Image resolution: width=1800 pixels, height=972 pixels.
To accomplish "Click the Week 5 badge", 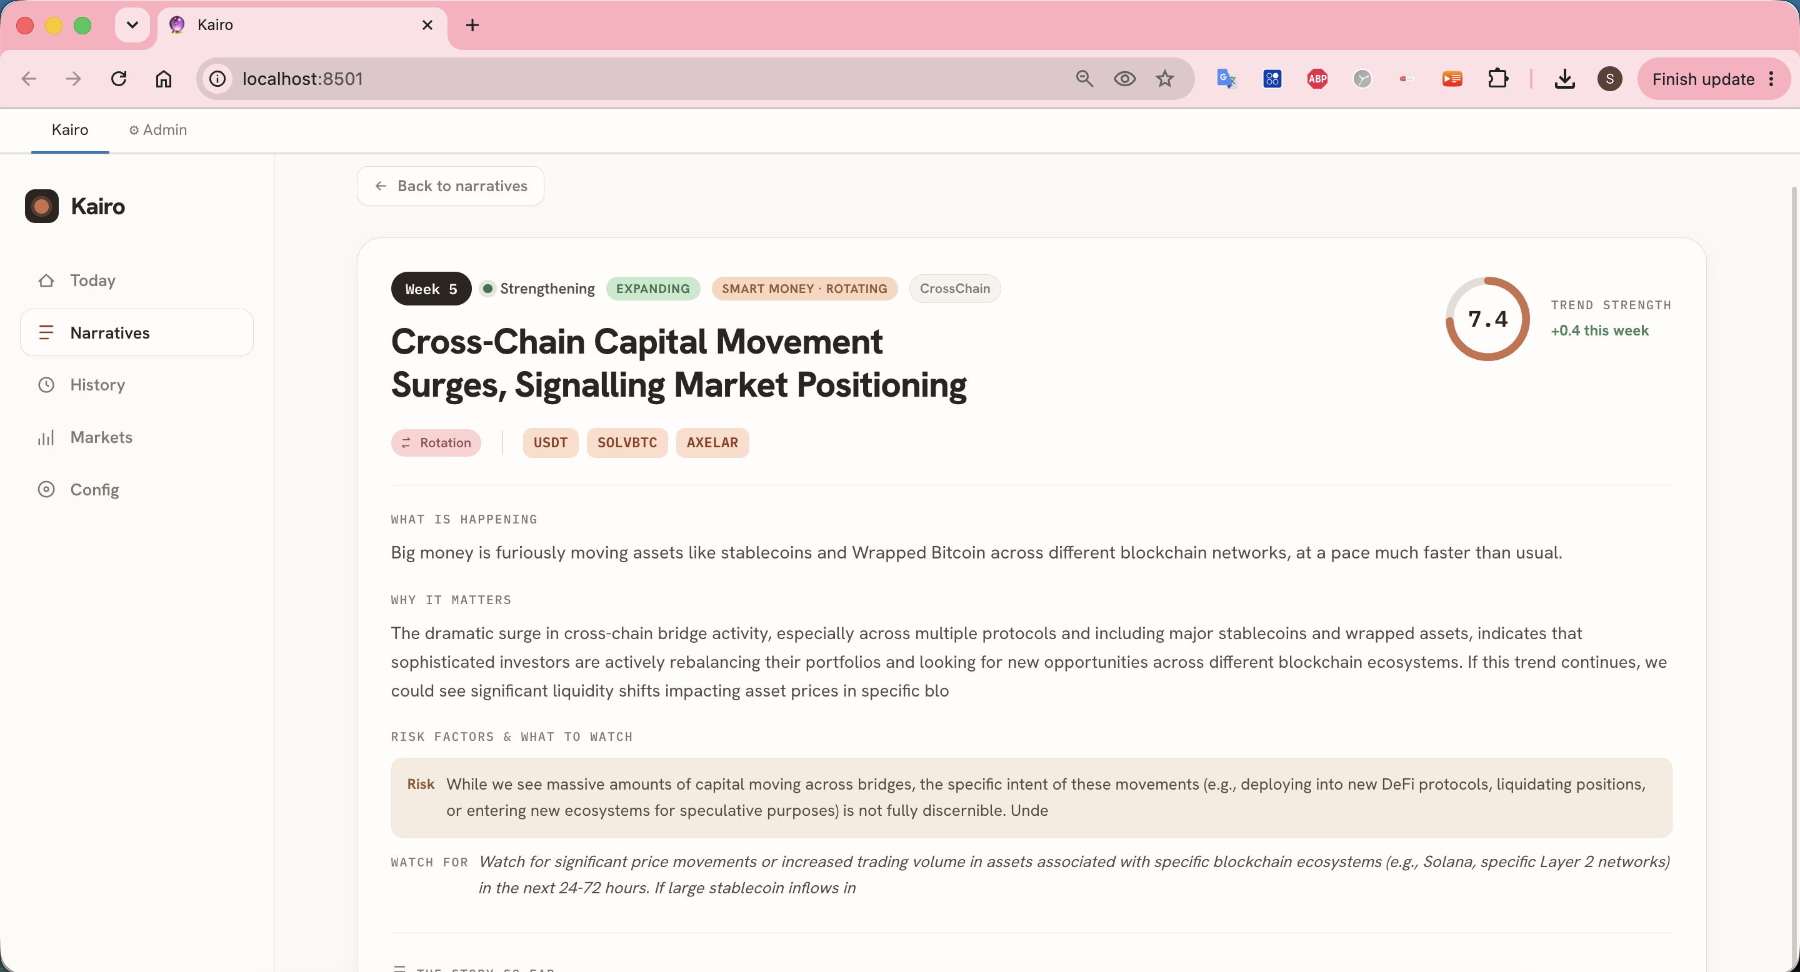I will tap(431, 289).
